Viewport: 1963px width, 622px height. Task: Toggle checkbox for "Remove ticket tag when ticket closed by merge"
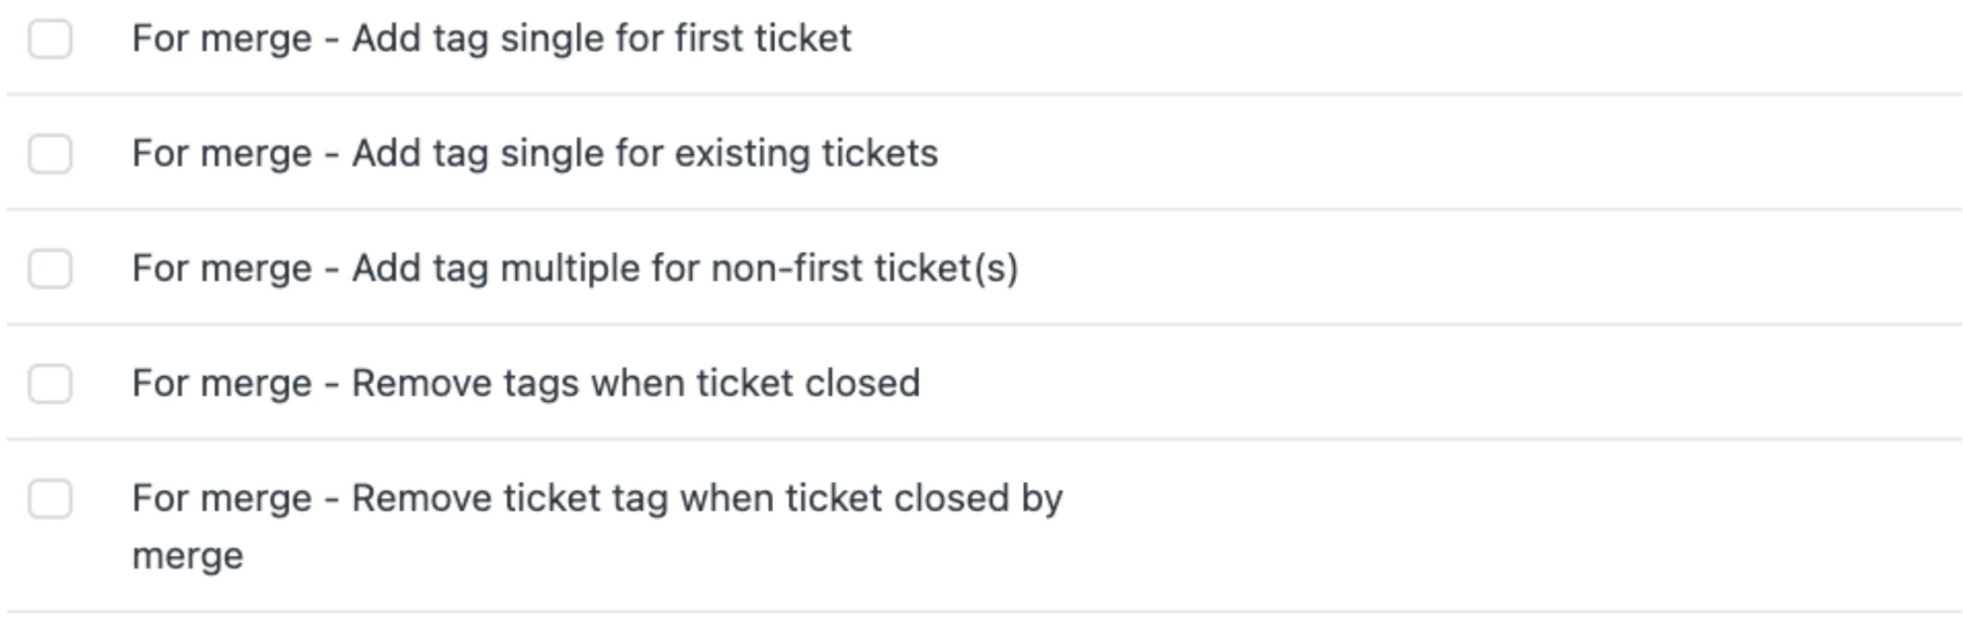(x=49, y=499)
